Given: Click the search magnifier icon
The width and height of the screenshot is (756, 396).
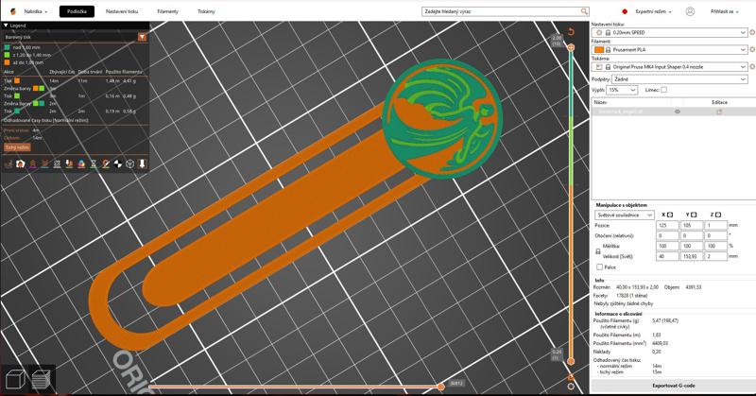Looking at the screenshot, I should coord(584,11).
